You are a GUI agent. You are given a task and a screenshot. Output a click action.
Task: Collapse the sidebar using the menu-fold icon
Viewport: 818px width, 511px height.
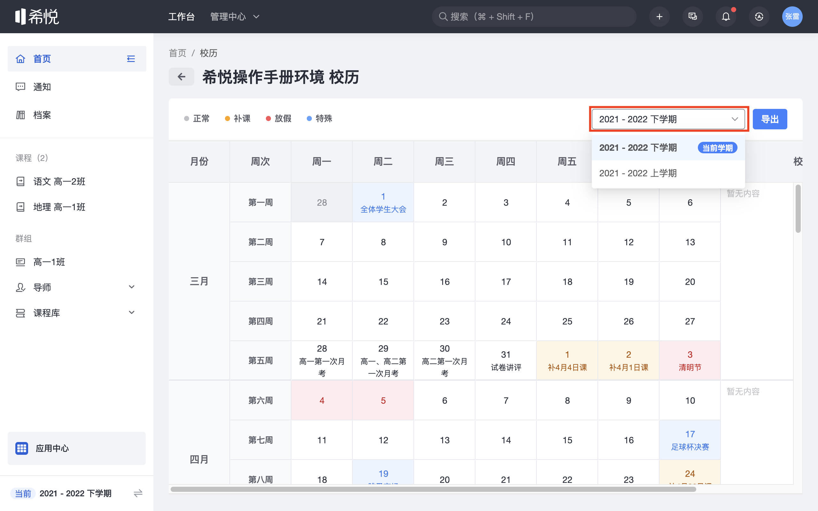(131, 59)
